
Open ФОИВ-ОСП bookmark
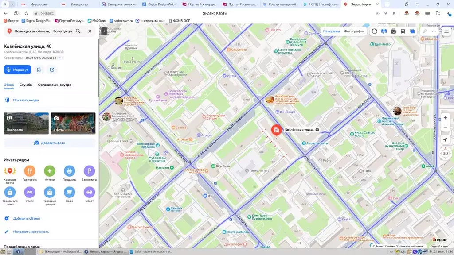click(x=180, y=21)
